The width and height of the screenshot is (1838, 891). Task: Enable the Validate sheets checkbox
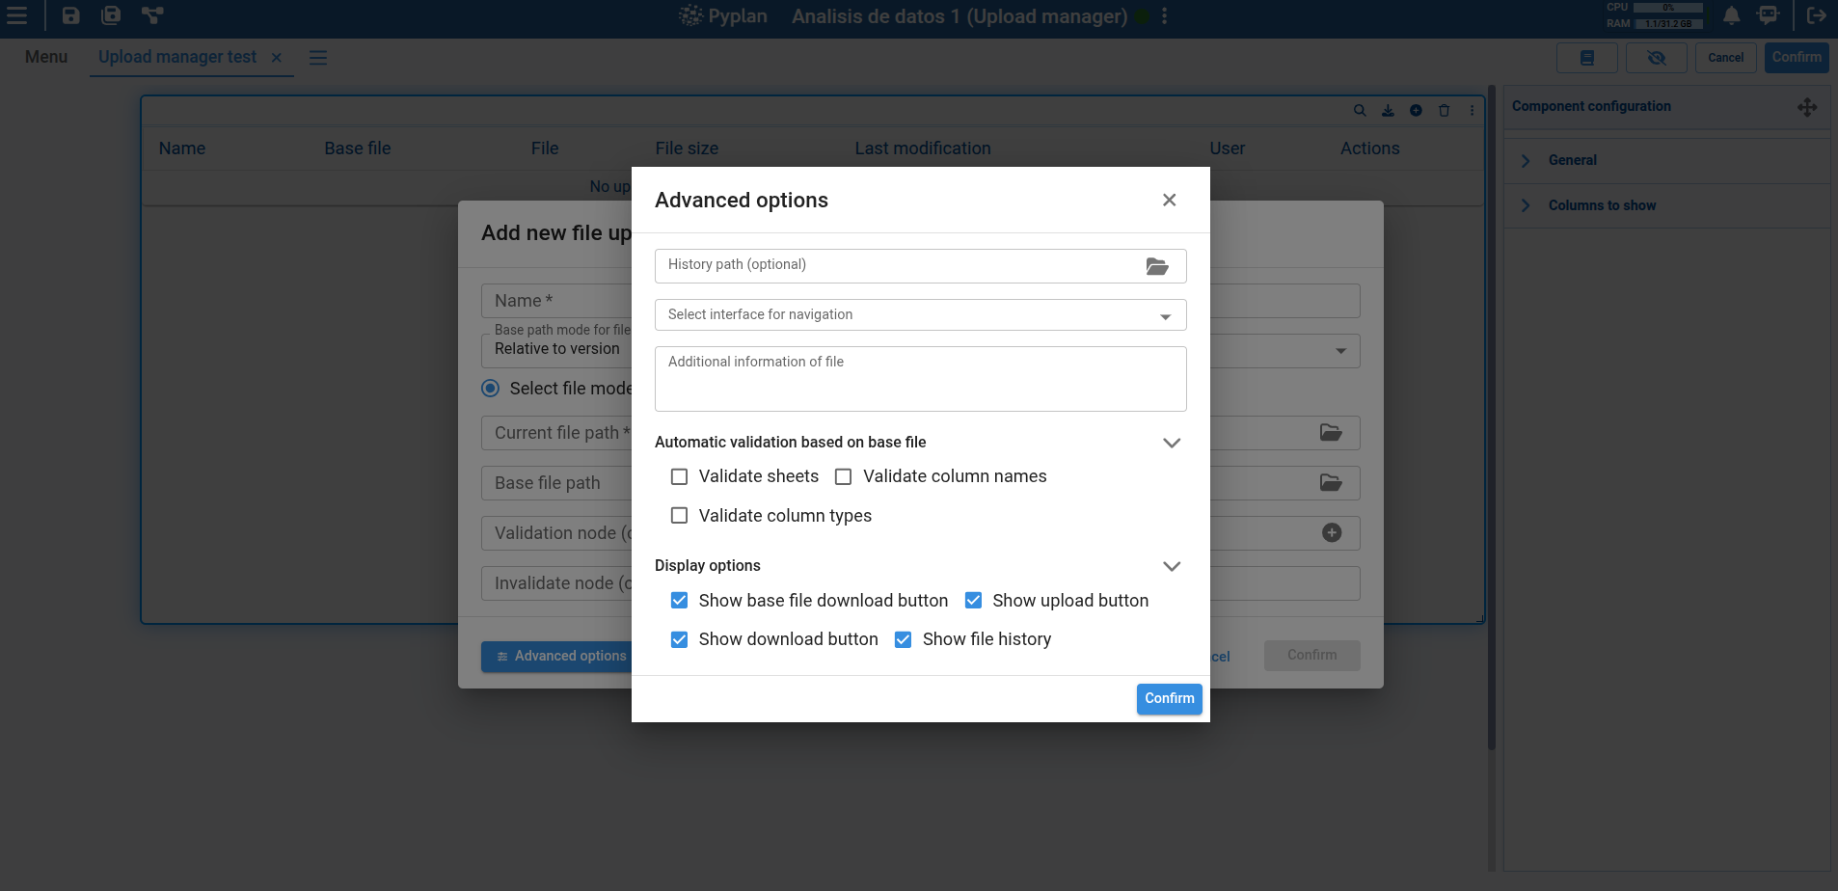(x=679, y=476)
